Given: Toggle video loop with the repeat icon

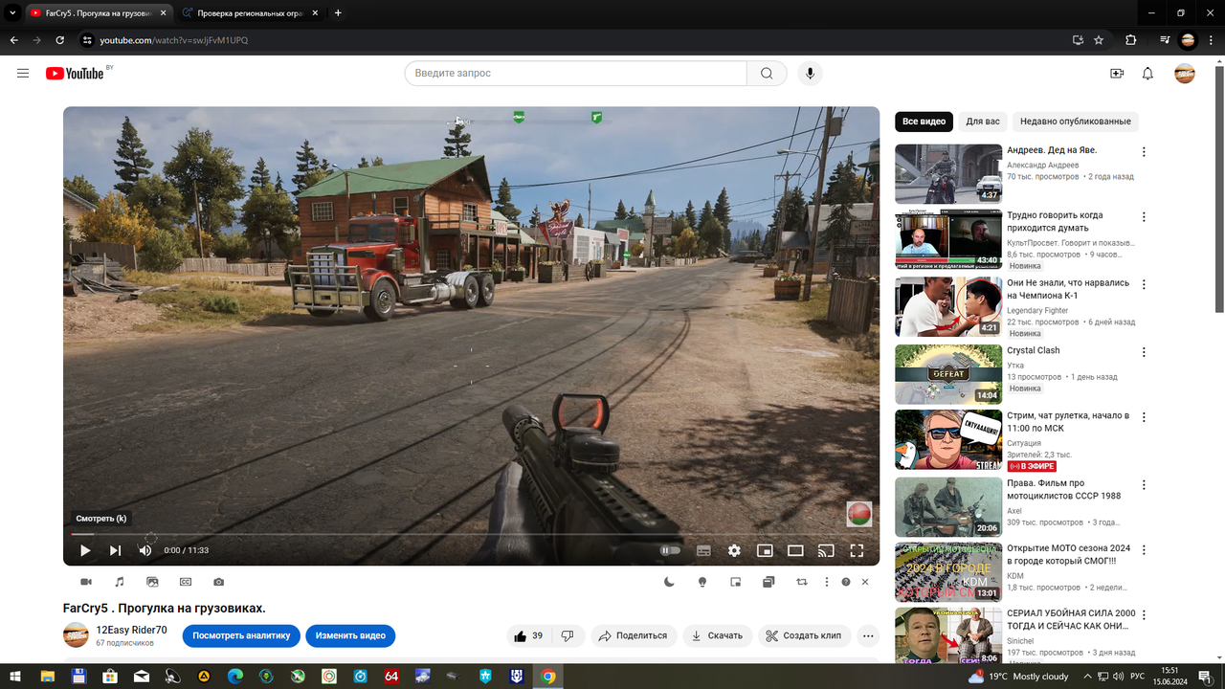Looking at the screenshot, I should [802, 582].
